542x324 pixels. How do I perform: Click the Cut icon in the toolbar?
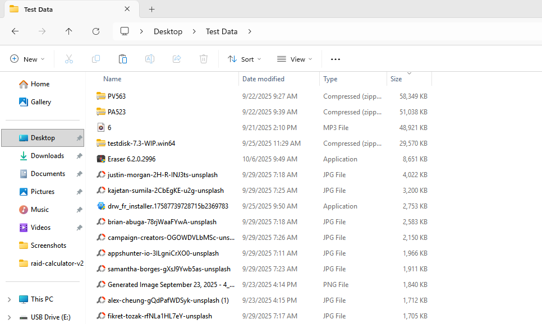[x=69, y=59]
